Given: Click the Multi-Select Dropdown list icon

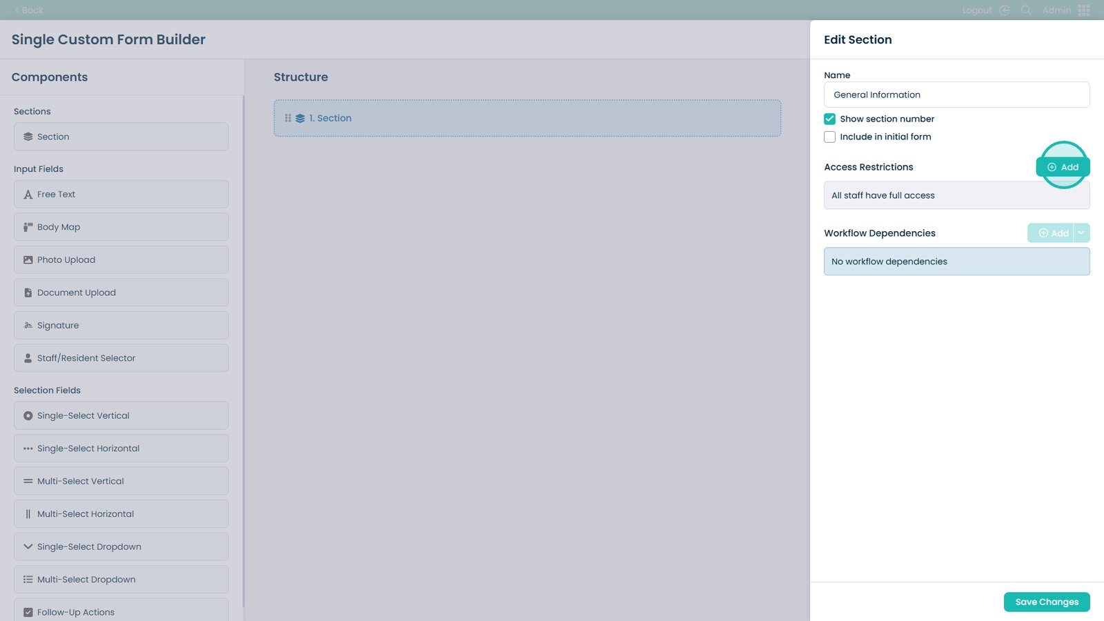Looking at the screenshot, I should (x=28, y=580).
